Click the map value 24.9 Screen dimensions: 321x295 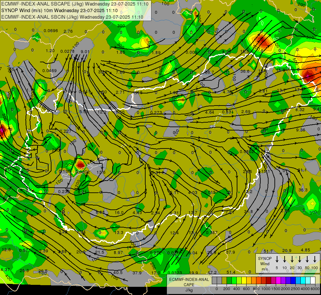pos(212,252)
